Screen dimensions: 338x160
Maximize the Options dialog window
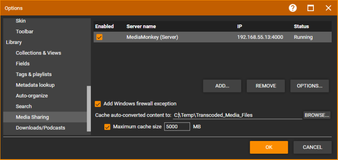311,8
